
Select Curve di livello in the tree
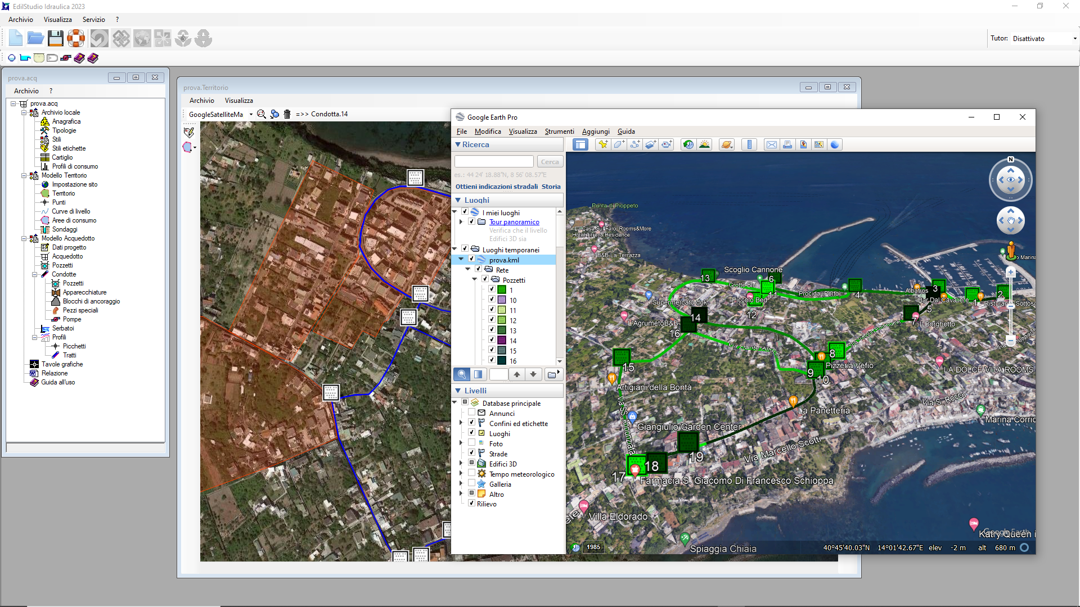(x=71, y=211)
